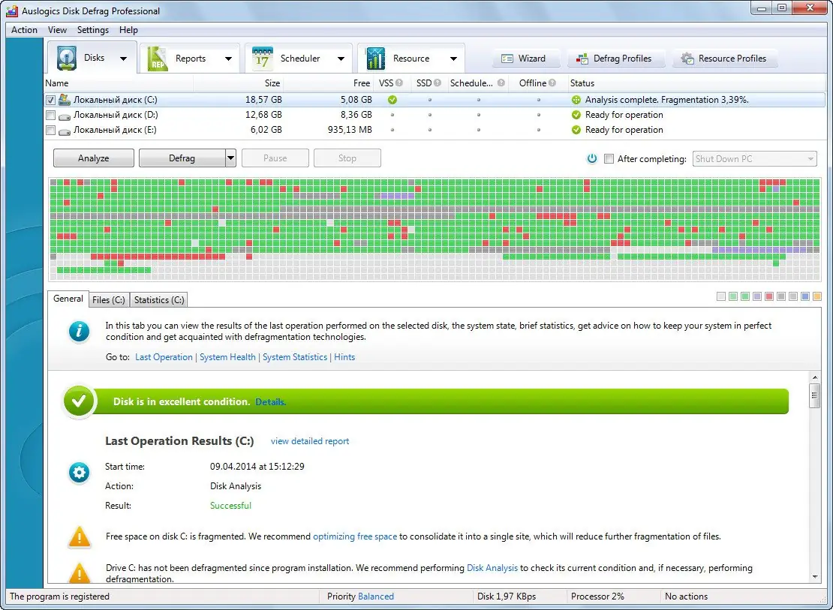Enable the After completing checkbox
The width and height of the screenshot is (833, 610).
pyautogui.click(x=609, y=158)
